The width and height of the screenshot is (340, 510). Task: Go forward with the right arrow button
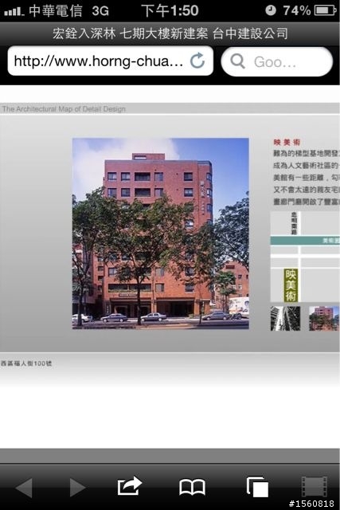(77, 487)
